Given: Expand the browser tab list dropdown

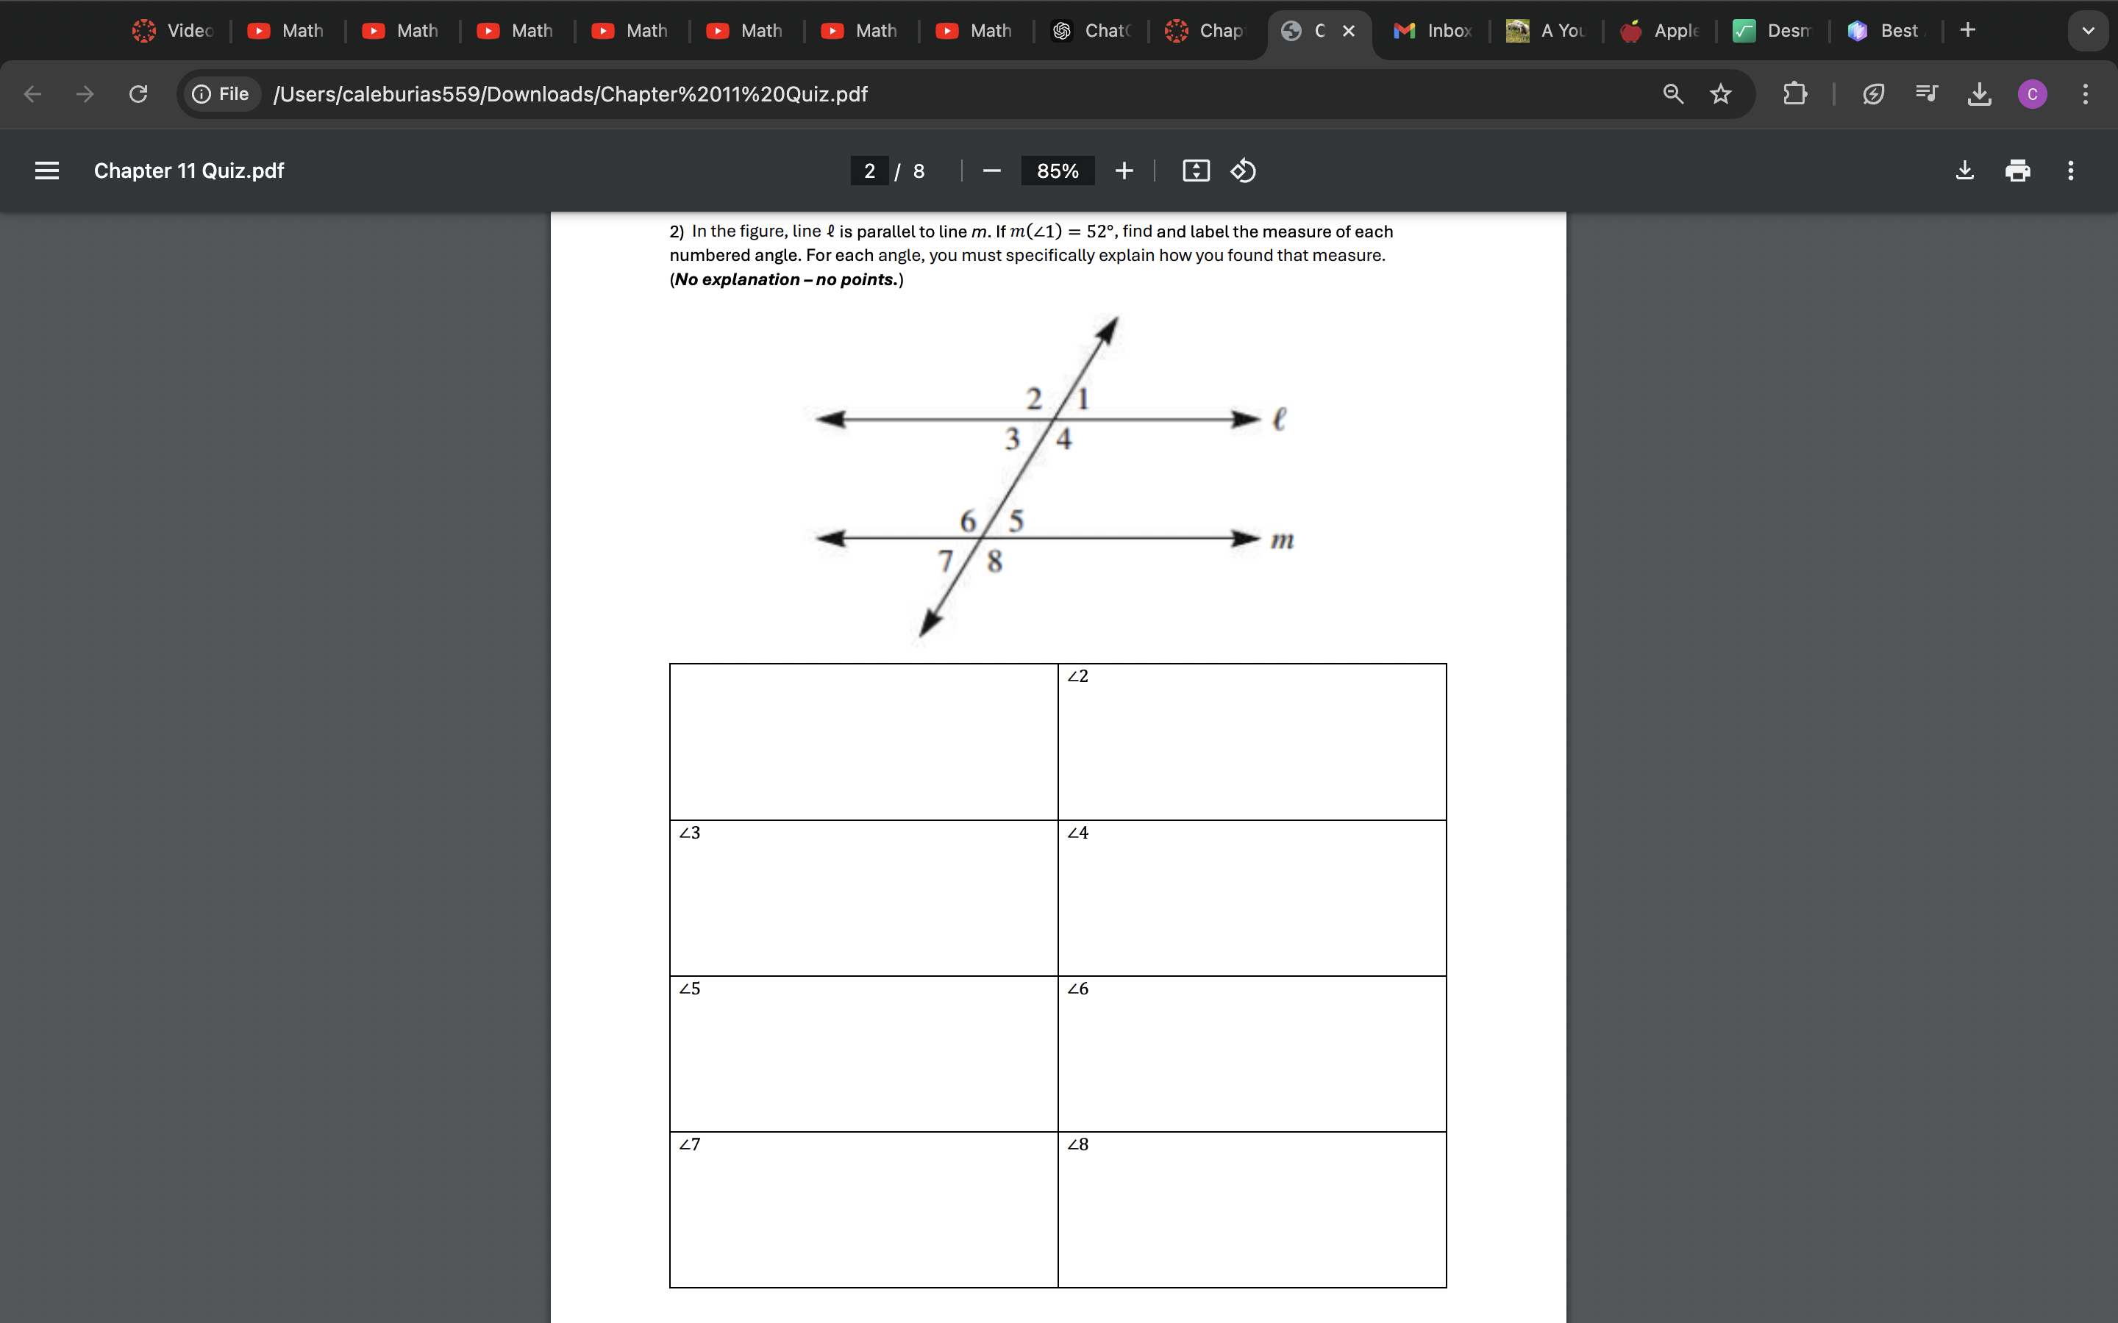Looking at the screenshot, I should pyautogui.click(x=2089, y=29).
